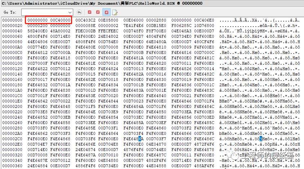Select hex value 4882F4F6
The height and width of the screenshot is (169, 304).
point(156,160)
